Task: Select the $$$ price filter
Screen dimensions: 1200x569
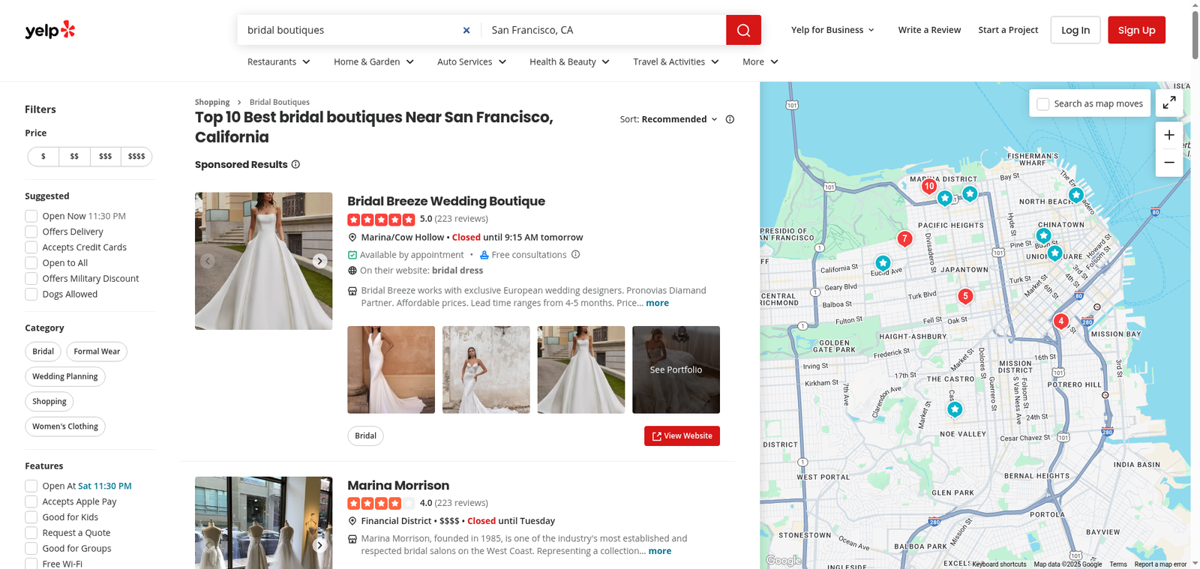Action: [x=105, y=157]
